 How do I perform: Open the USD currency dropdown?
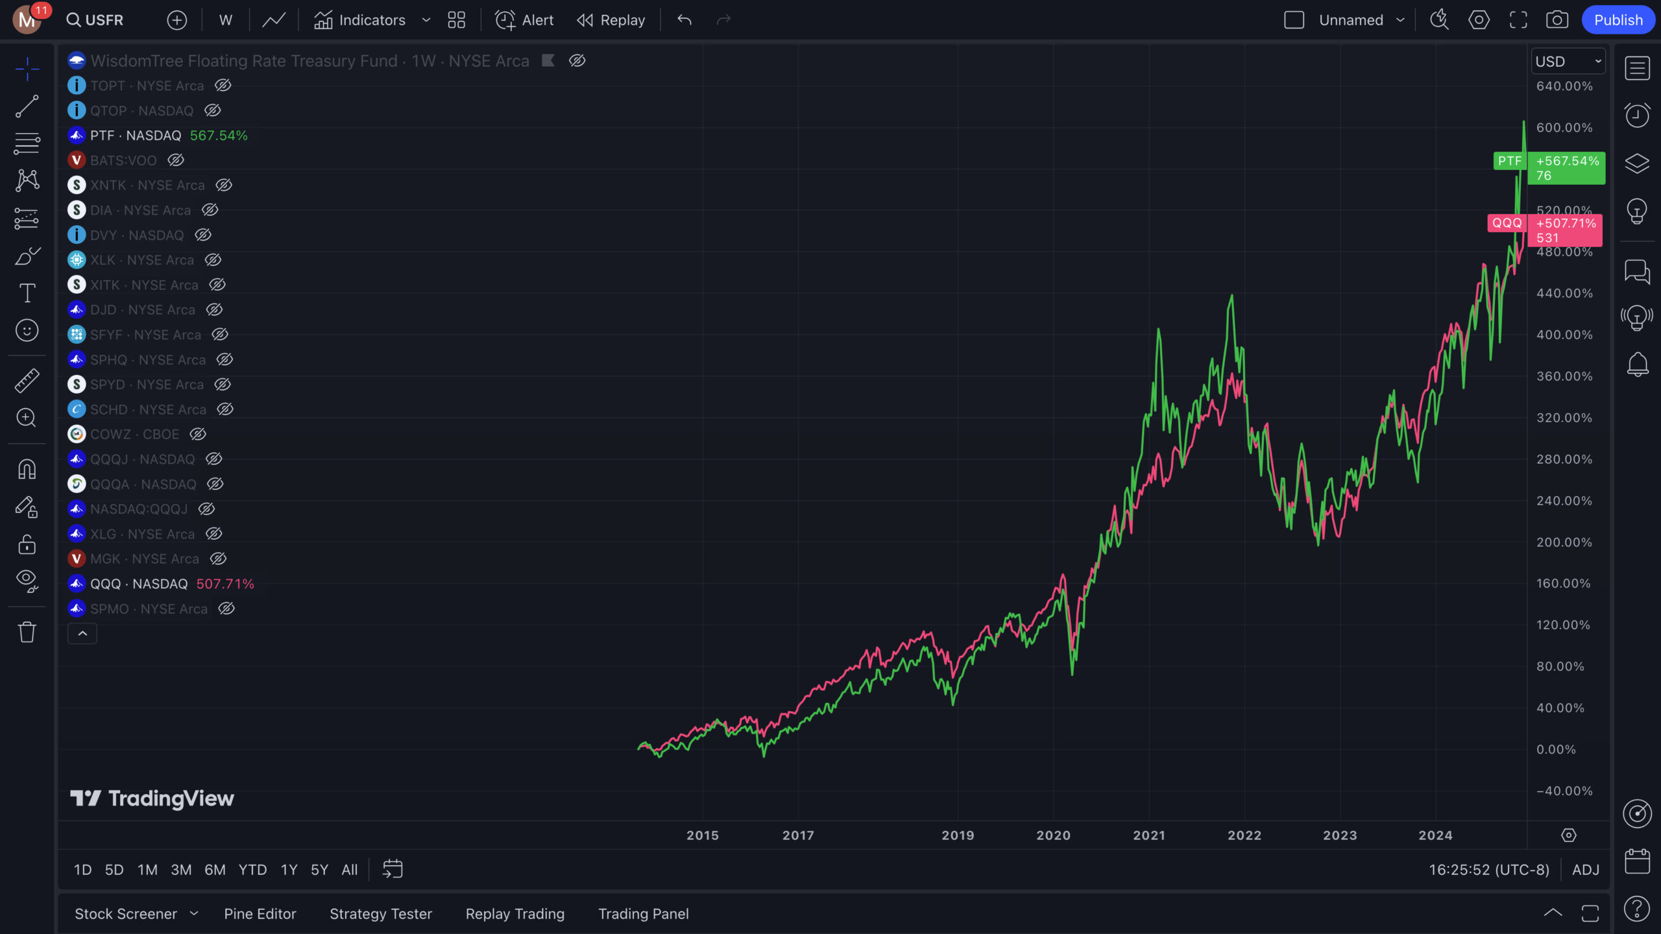(1568, 62)
